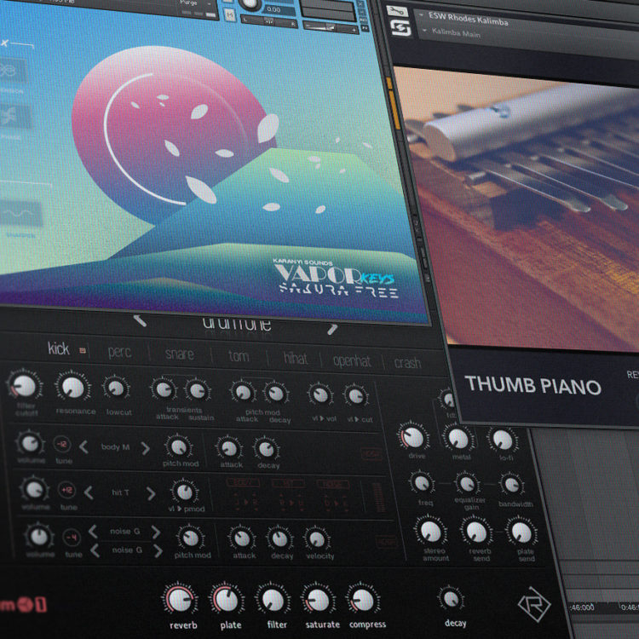Switch to the hihat tab

[x=296, y=359]
